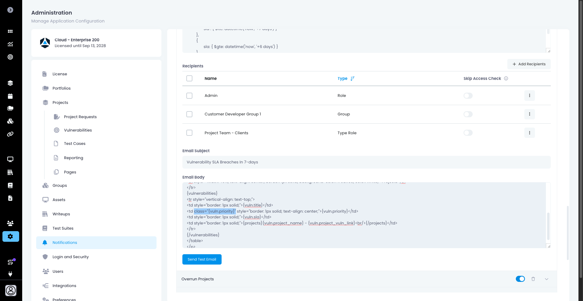
Task: Open the user profile avatar icon
Action: coord(11,290)
